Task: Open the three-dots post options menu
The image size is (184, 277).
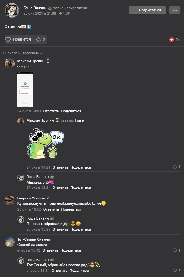Action: point(175,10)
